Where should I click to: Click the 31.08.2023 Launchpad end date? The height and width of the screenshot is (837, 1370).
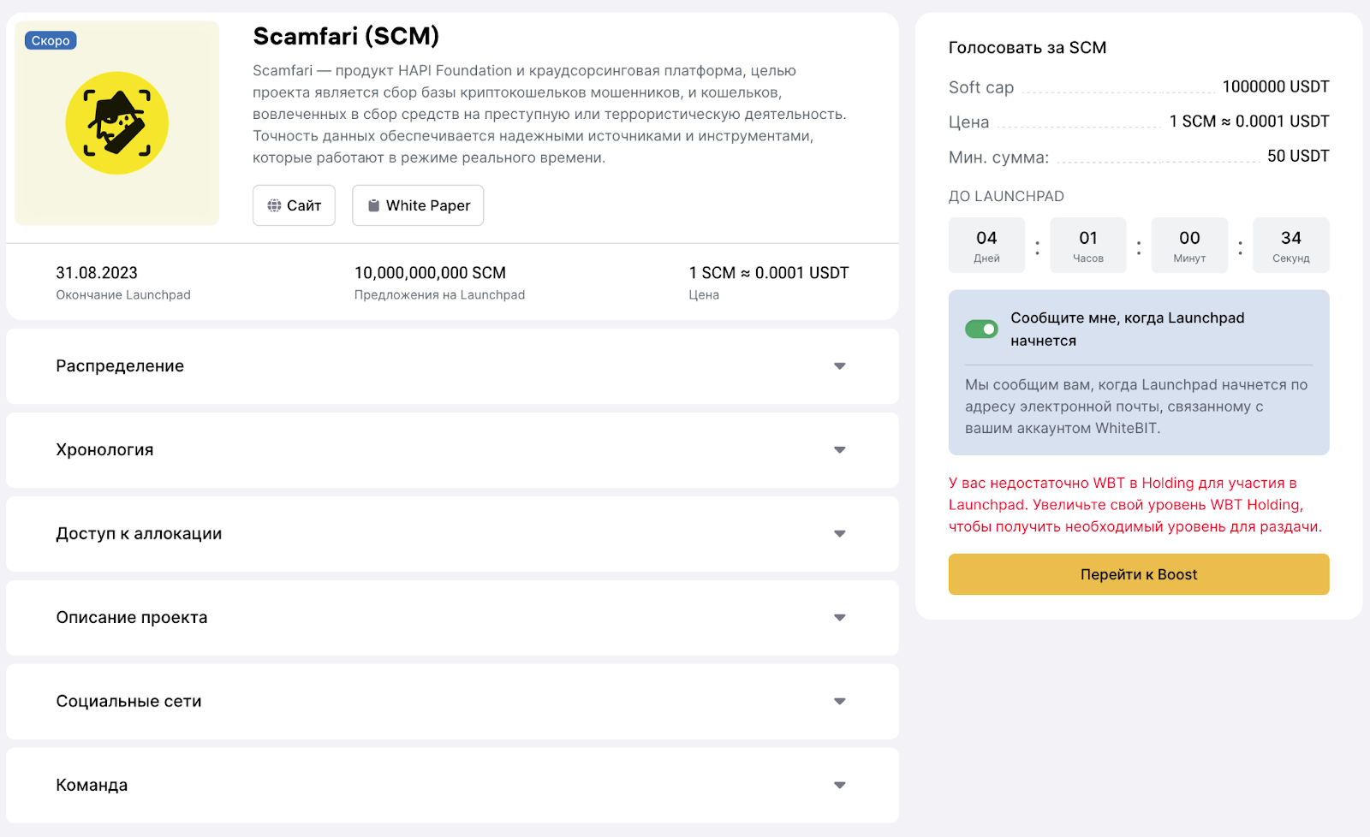tap(97, 273)
